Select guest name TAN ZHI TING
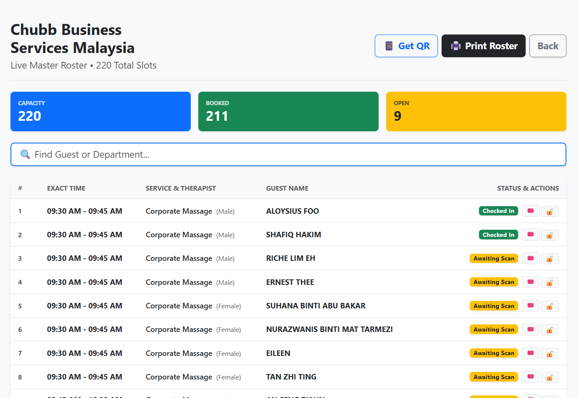 click(291, 377)
